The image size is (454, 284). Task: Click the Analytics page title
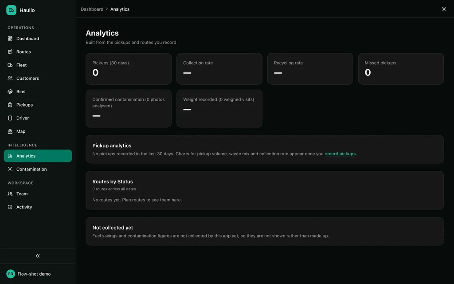pyautogui.click(x=102, y=33)
